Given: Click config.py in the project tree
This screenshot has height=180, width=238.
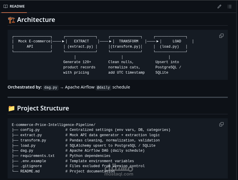Looking at the screenshot, I should (x=30, y=130).
